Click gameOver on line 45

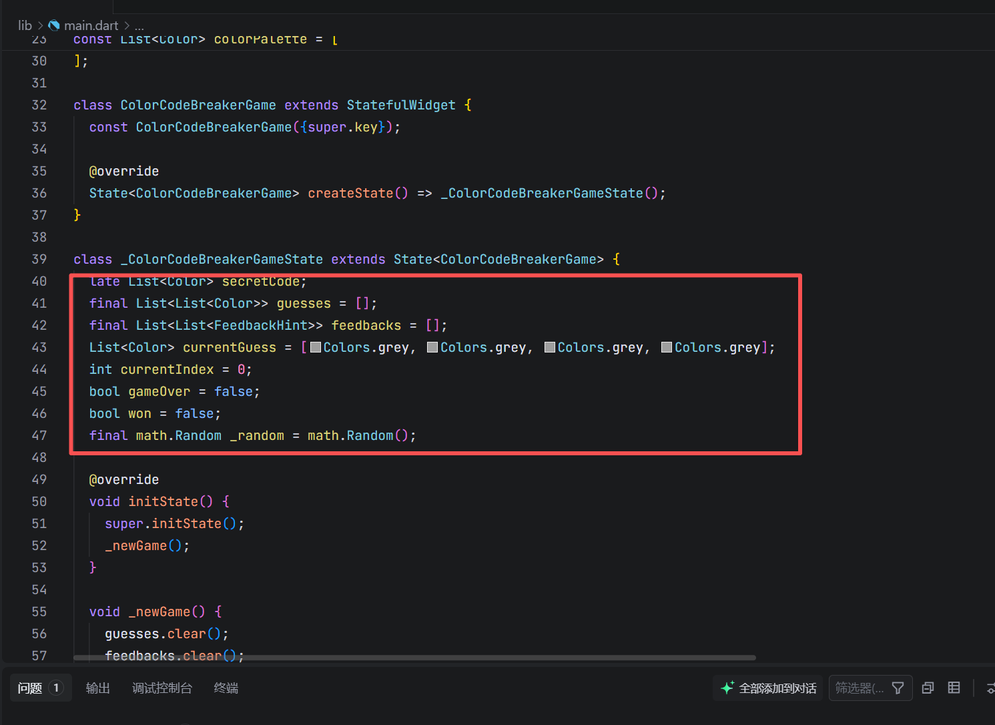[x=159, y=391]
